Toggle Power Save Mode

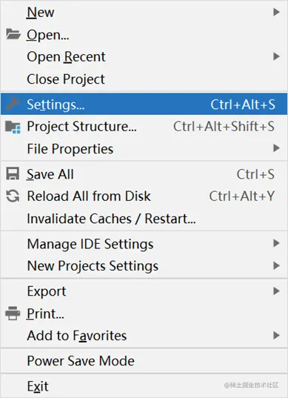point(144,361)
